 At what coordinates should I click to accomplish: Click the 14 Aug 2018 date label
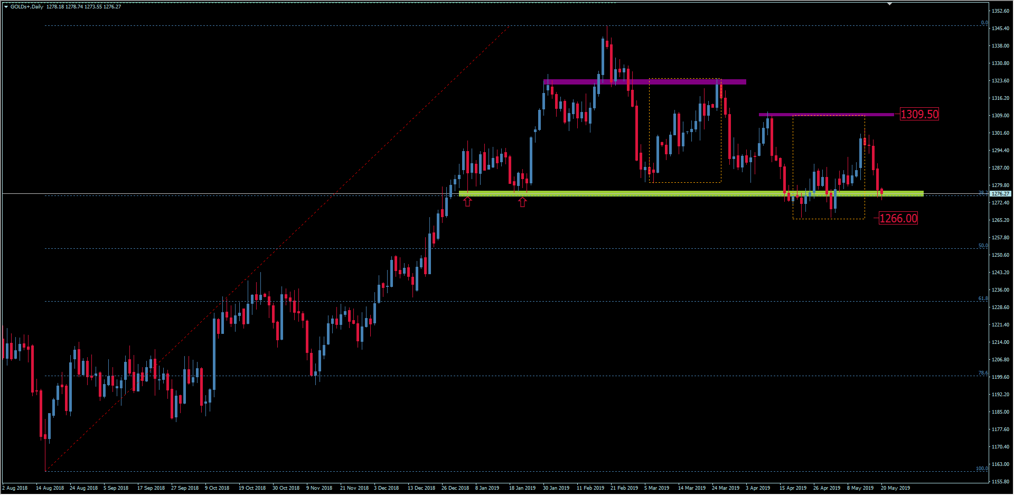click(50, 488)
